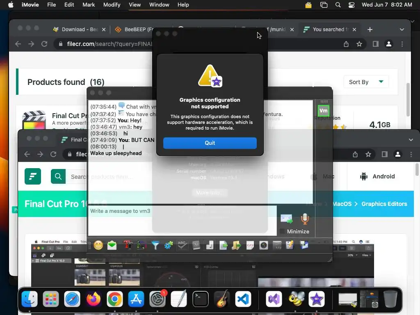Open Launchpad from the Dock
This screenshot has height=315, width=420.
tap(50, 299)
